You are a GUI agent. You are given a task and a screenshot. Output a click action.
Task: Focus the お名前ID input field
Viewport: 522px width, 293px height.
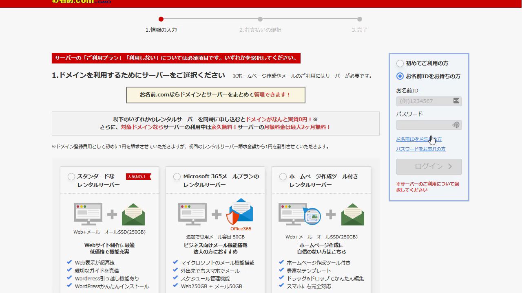(424, 101)
